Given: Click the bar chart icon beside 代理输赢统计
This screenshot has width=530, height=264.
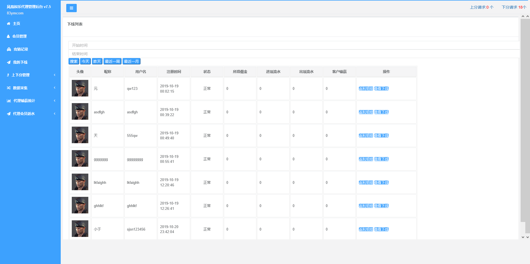Looking at the screenshot, I should [9, 101].
